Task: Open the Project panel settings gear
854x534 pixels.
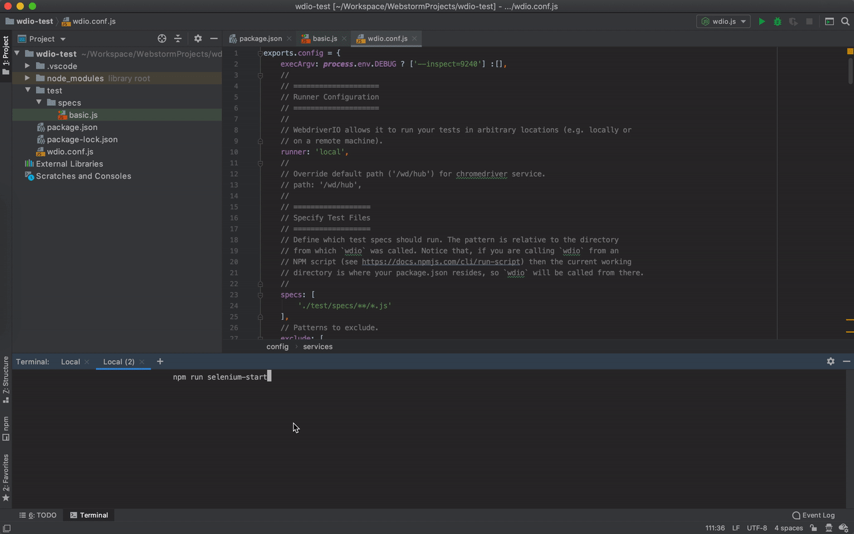Action: pyautogui.click(x=197, y=38)
